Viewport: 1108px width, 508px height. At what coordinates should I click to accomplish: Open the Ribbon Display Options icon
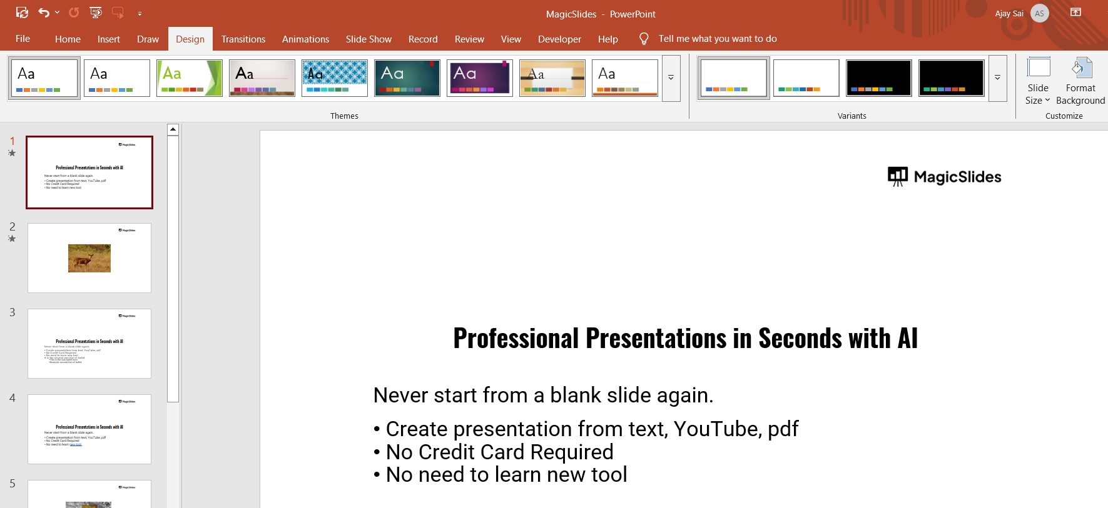pos(1076,12)
